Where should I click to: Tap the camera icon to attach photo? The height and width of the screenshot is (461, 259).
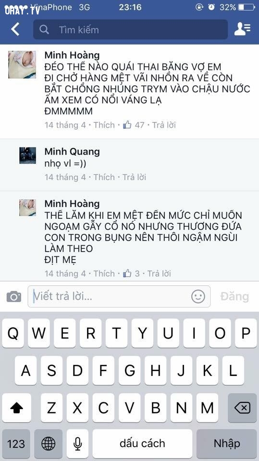pos(14,296)
